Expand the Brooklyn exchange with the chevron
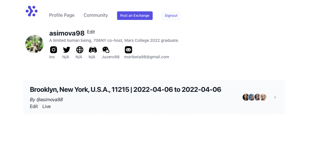The width and height of the screenshot is (317, 143). point(275,97)
